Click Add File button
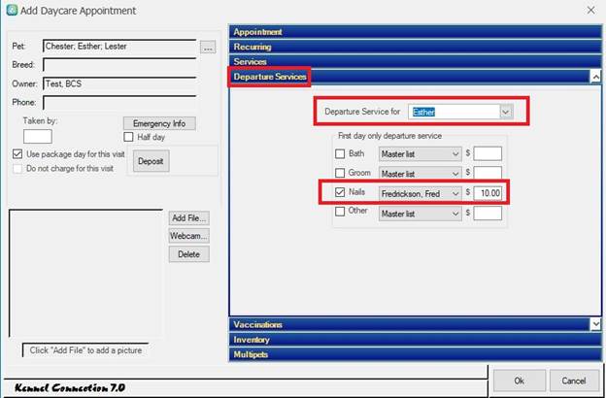Screen dimensions: 606x398 tap(189, 218)
